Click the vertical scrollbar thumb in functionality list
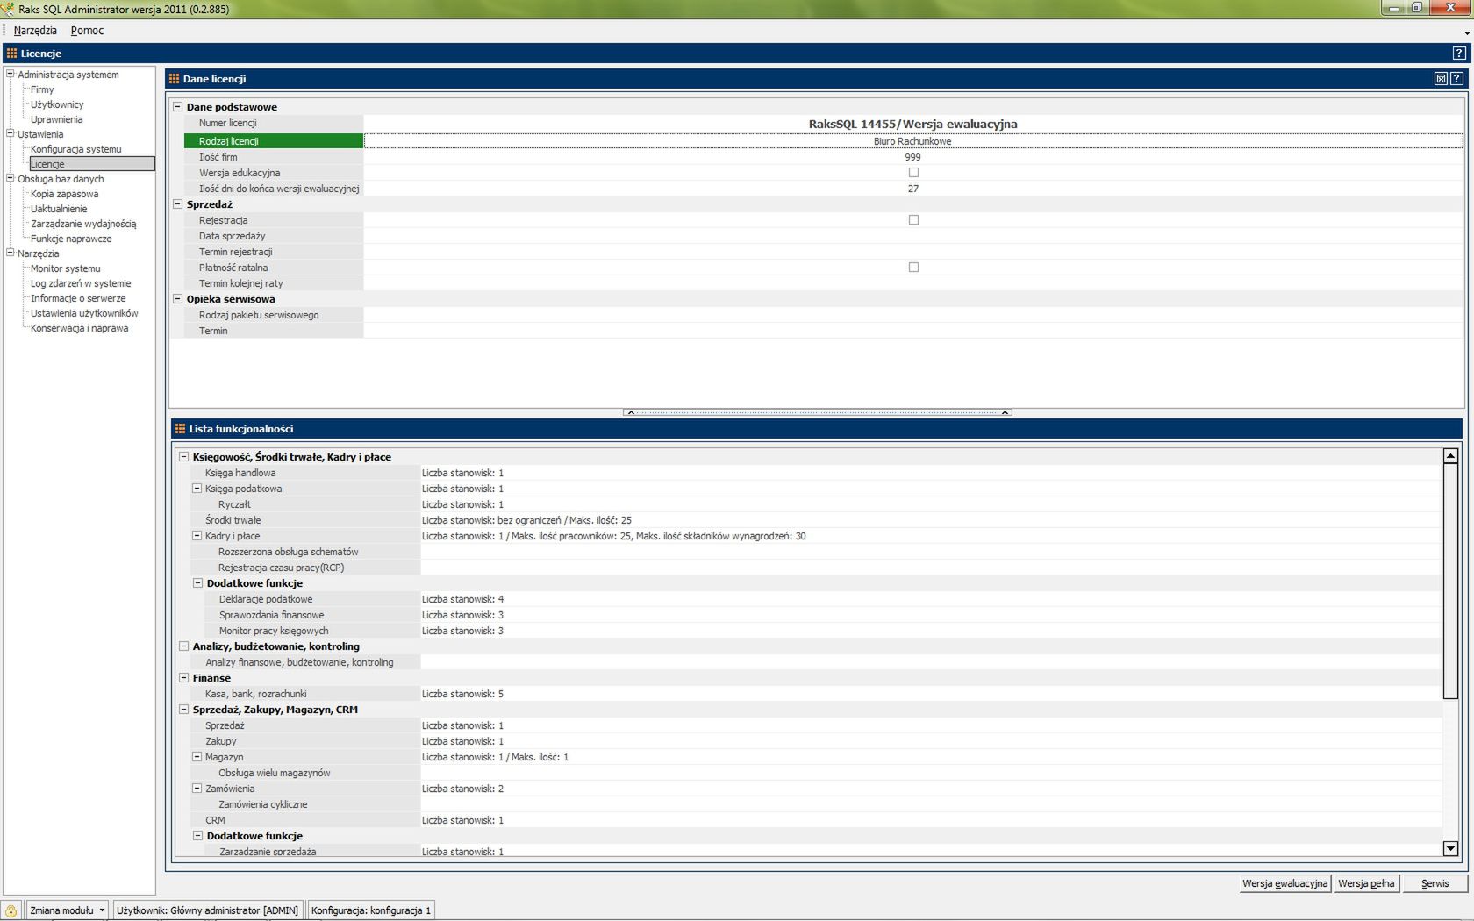Image resolution: width=1474 pixels, height=921 pixels. tap(1450, 581)
